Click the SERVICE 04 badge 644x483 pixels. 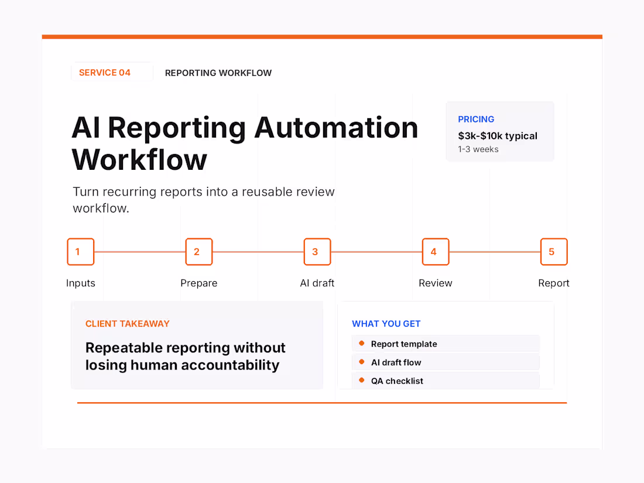click(112, 72)
